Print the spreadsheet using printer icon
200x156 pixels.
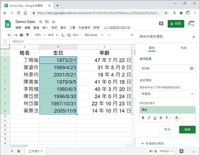[x=21, y=35]
